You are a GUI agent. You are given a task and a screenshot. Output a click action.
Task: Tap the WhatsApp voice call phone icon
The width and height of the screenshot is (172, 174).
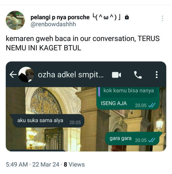tap(138, 75)
